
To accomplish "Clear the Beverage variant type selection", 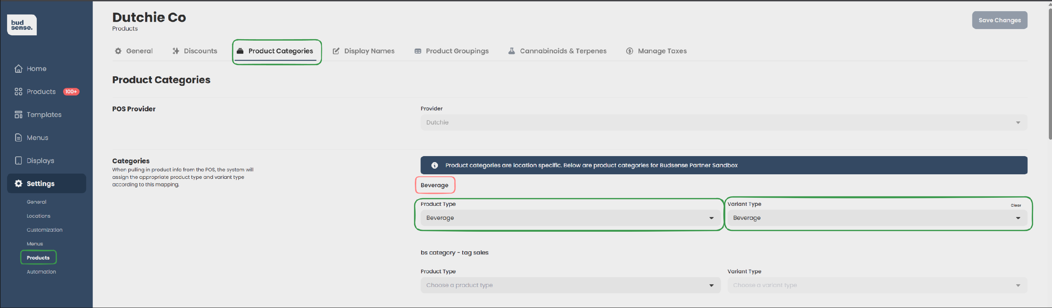I will point(1016,205).
